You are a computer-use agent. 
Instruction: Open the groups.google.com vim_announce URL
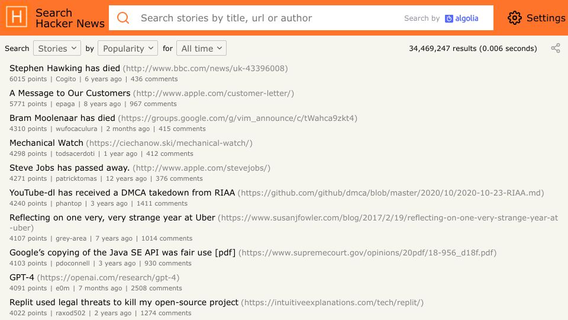(238, 119)
